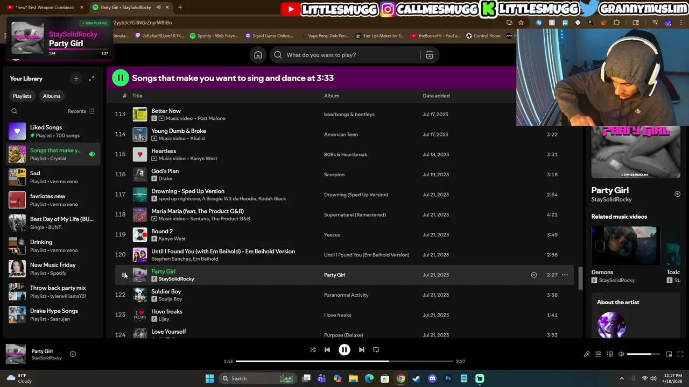Image resolution: width=689 pixels, height=387 pixels.
Task: Sort by Title column
Action: [x=137, y=96]
